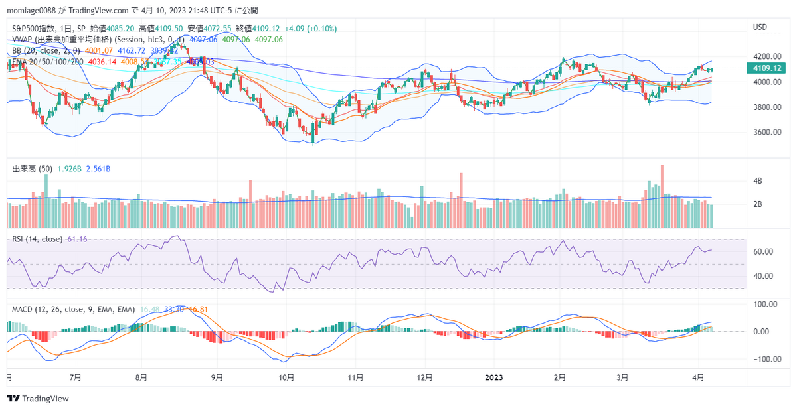Click the RSI axis label 40.00

pyautogui.click(x=763, y=276)
